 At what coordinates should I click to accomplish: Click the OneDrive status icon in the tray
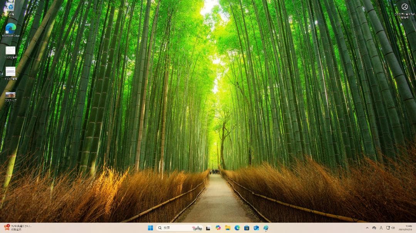374,227
